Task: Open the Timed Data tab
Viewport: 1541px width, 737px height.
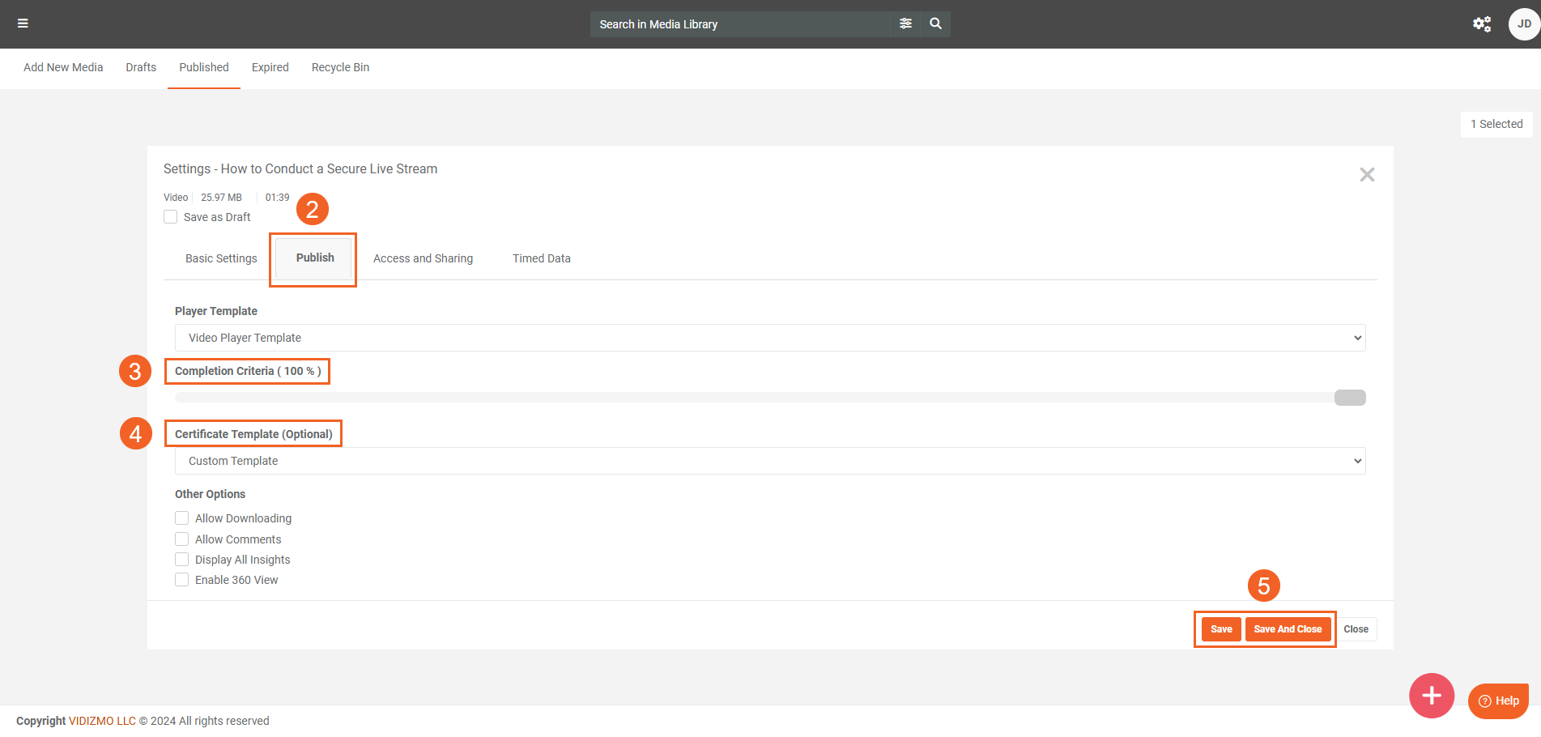Action: click(541, 258)
